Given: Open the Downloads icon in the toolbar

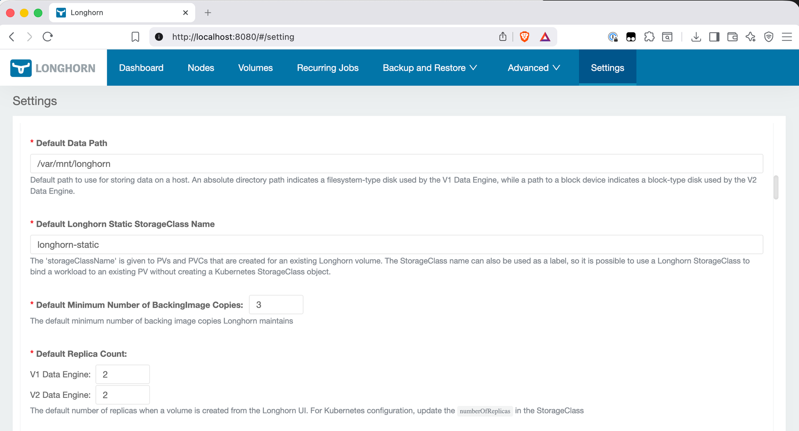Looking at the screenshot, I should (696, 36).
